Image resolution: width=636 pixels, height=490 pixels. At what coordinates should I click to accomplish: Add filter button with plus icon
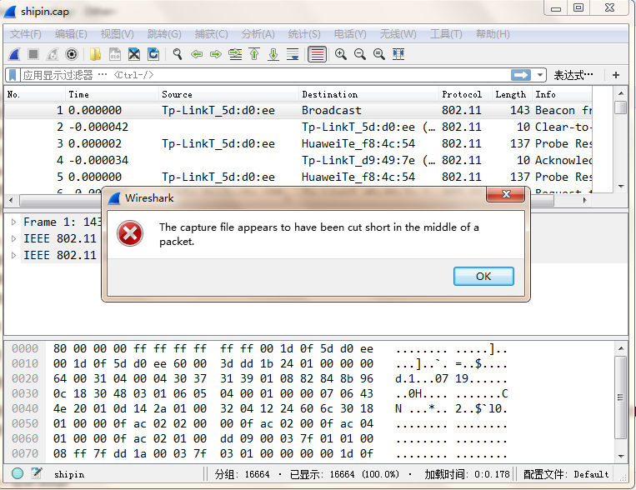click(x=616, y=75)
